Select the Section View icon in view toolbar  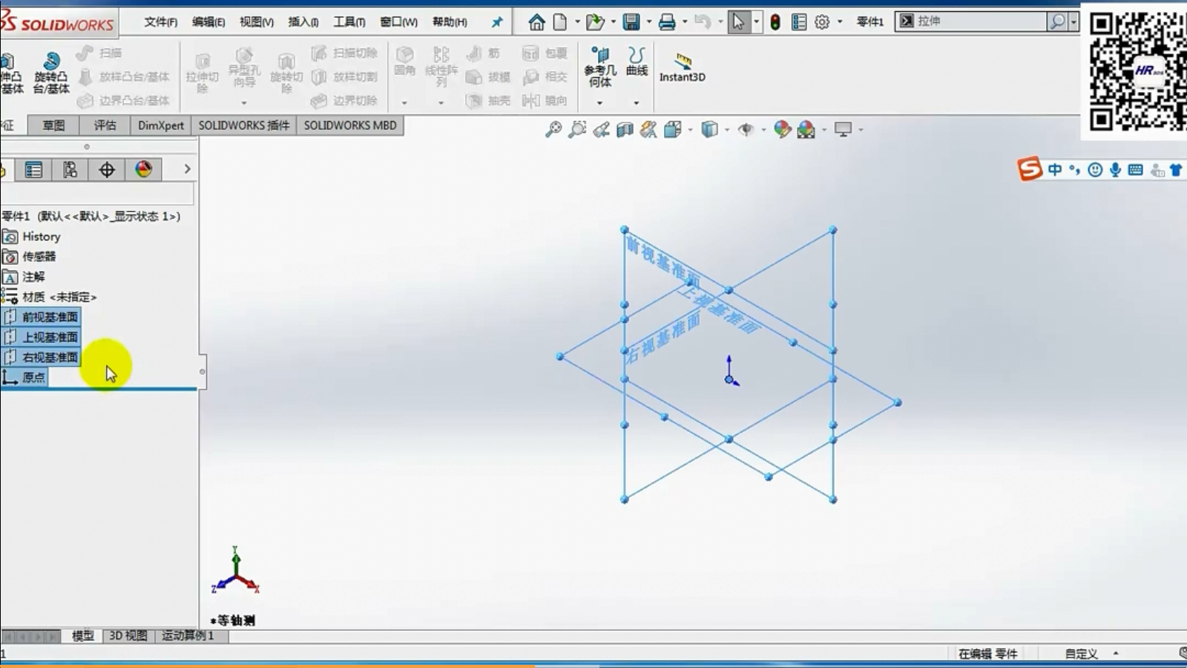[625, 130]
